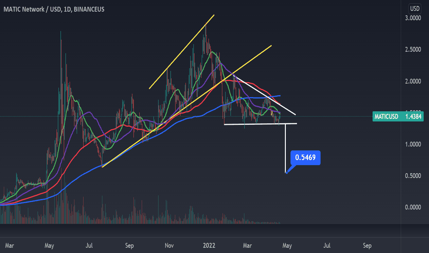
Task: Click the Jul label left of the Sep and Nov labels
Action: click(x=89, y=246)
